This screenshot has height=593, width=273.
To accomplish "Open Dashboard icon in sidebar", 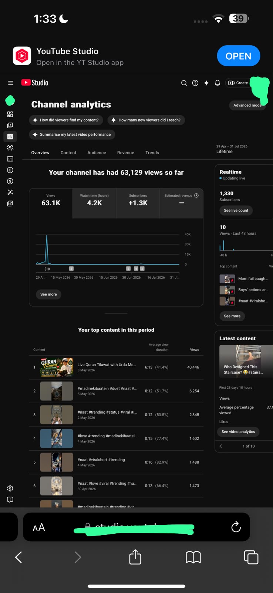I will [10, 114].
